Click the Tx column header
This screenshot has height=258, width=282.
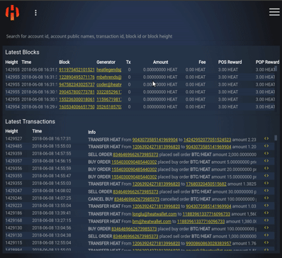tap(128, 62)
